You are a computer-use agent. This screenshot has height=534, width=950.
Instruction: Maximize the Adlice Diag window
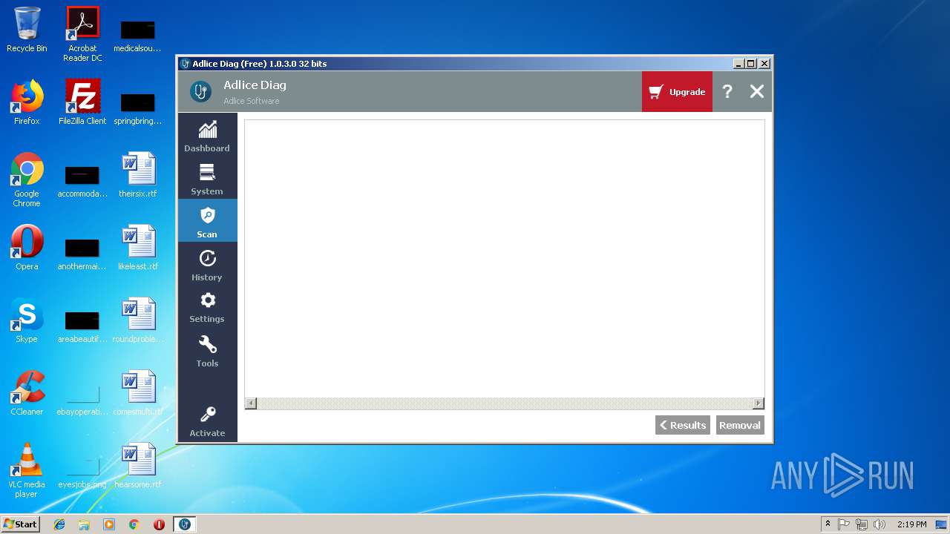[x=751, y=64]
